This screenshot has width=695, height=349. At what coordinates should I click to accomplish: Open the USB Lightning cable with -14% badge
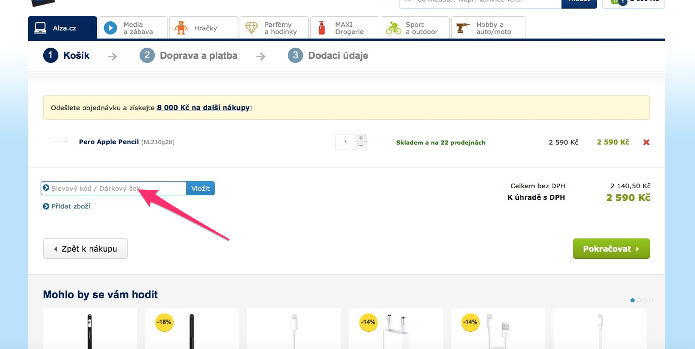click(x=498, y=329)
